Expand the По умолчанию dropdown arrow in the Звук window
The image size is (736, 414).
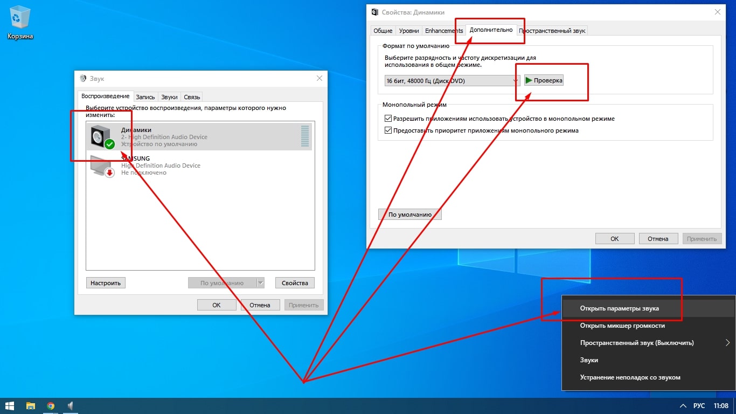pyautogui.click(x=261, y=283)
